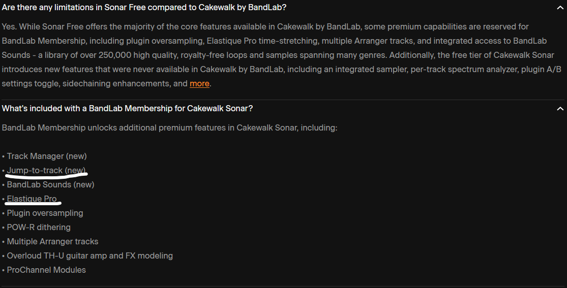The height and width of the screenshot is (288, 567).
Task: Open the orange 'more' link
Action: (x=199, y=84)
